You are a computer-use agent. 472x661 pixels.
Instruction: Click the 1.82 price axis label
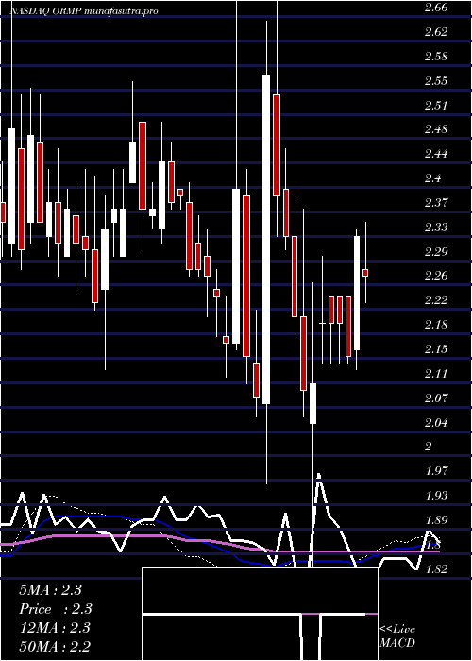coord(436,568)
